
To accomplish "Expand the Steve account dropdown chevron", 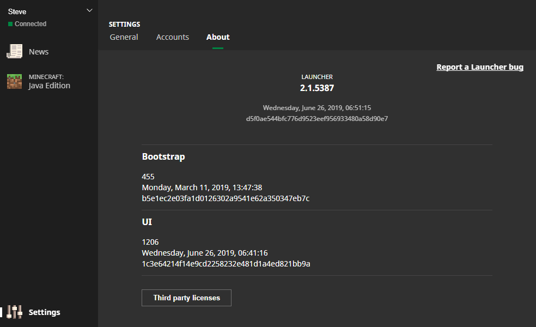I will tap(89, 10).
